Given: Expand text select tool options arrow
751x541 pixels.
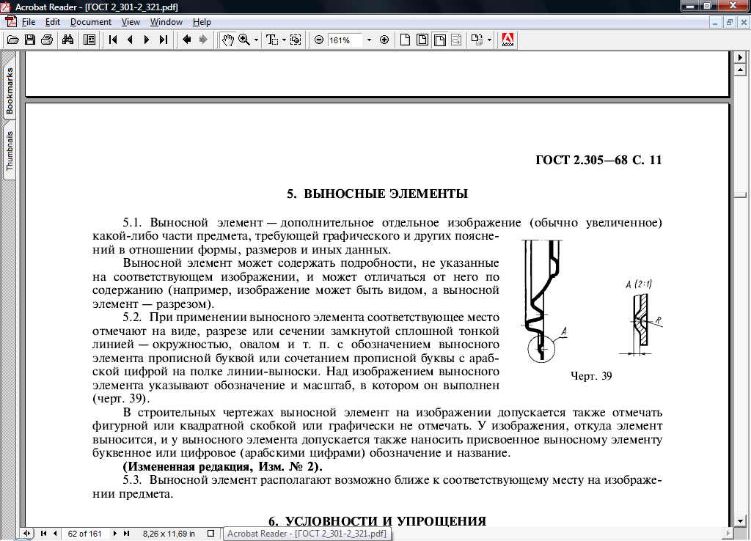Looking at the screenshot, I should pyautogui.click(x=284, y=40).
